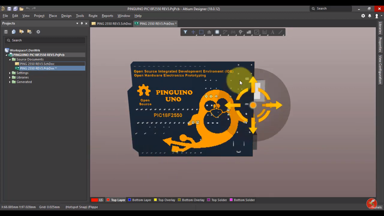This screenshot has height=216, width=384.
Task: Click the Save icon in title bar
Action: coord(9,9)
